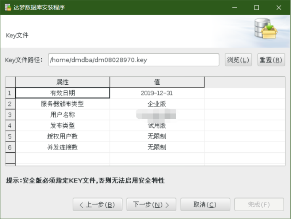Select the 有效日期 cell
This screenshot has width=291, height=219.
[63, 93]
